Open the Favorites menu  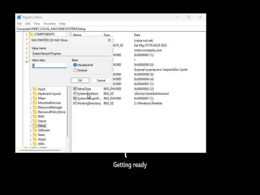tap(50, 24)
